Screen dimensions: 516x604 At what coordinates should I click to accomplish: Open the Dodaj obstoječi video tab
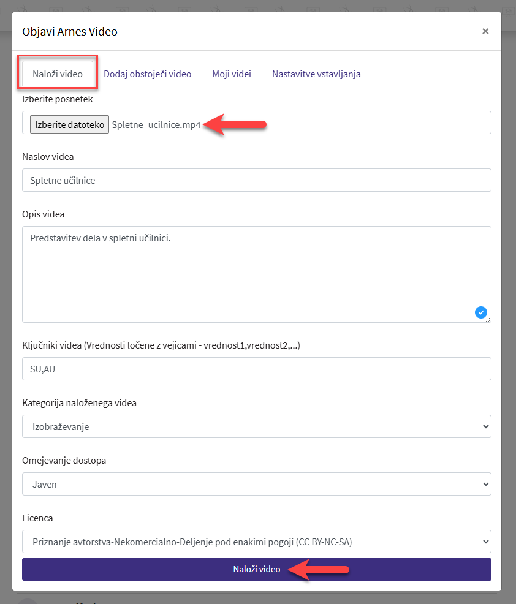click(x=147, y=74)
